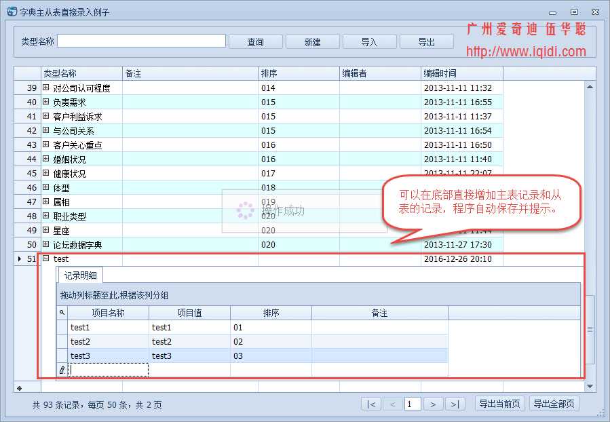Sort by main 编辑时间 column header
The image size is (610, 422).
(x=462, y=73)
